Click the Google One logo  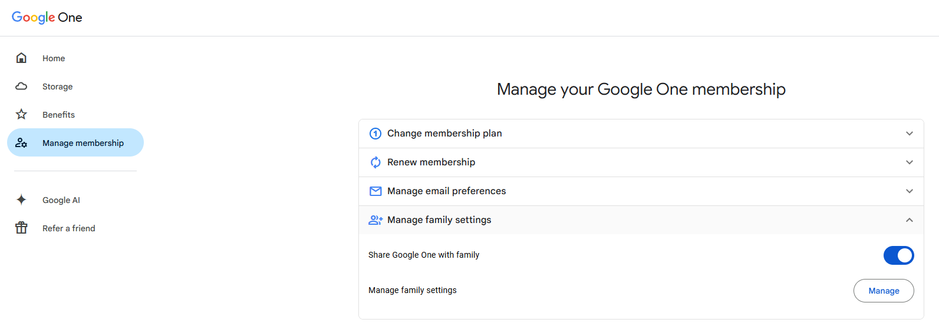[x=47, y=18]
